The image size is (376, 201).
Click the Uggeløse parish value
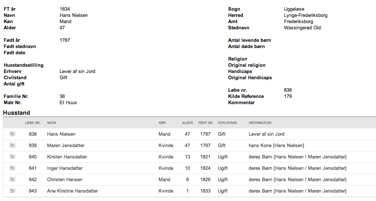(294, 9)
